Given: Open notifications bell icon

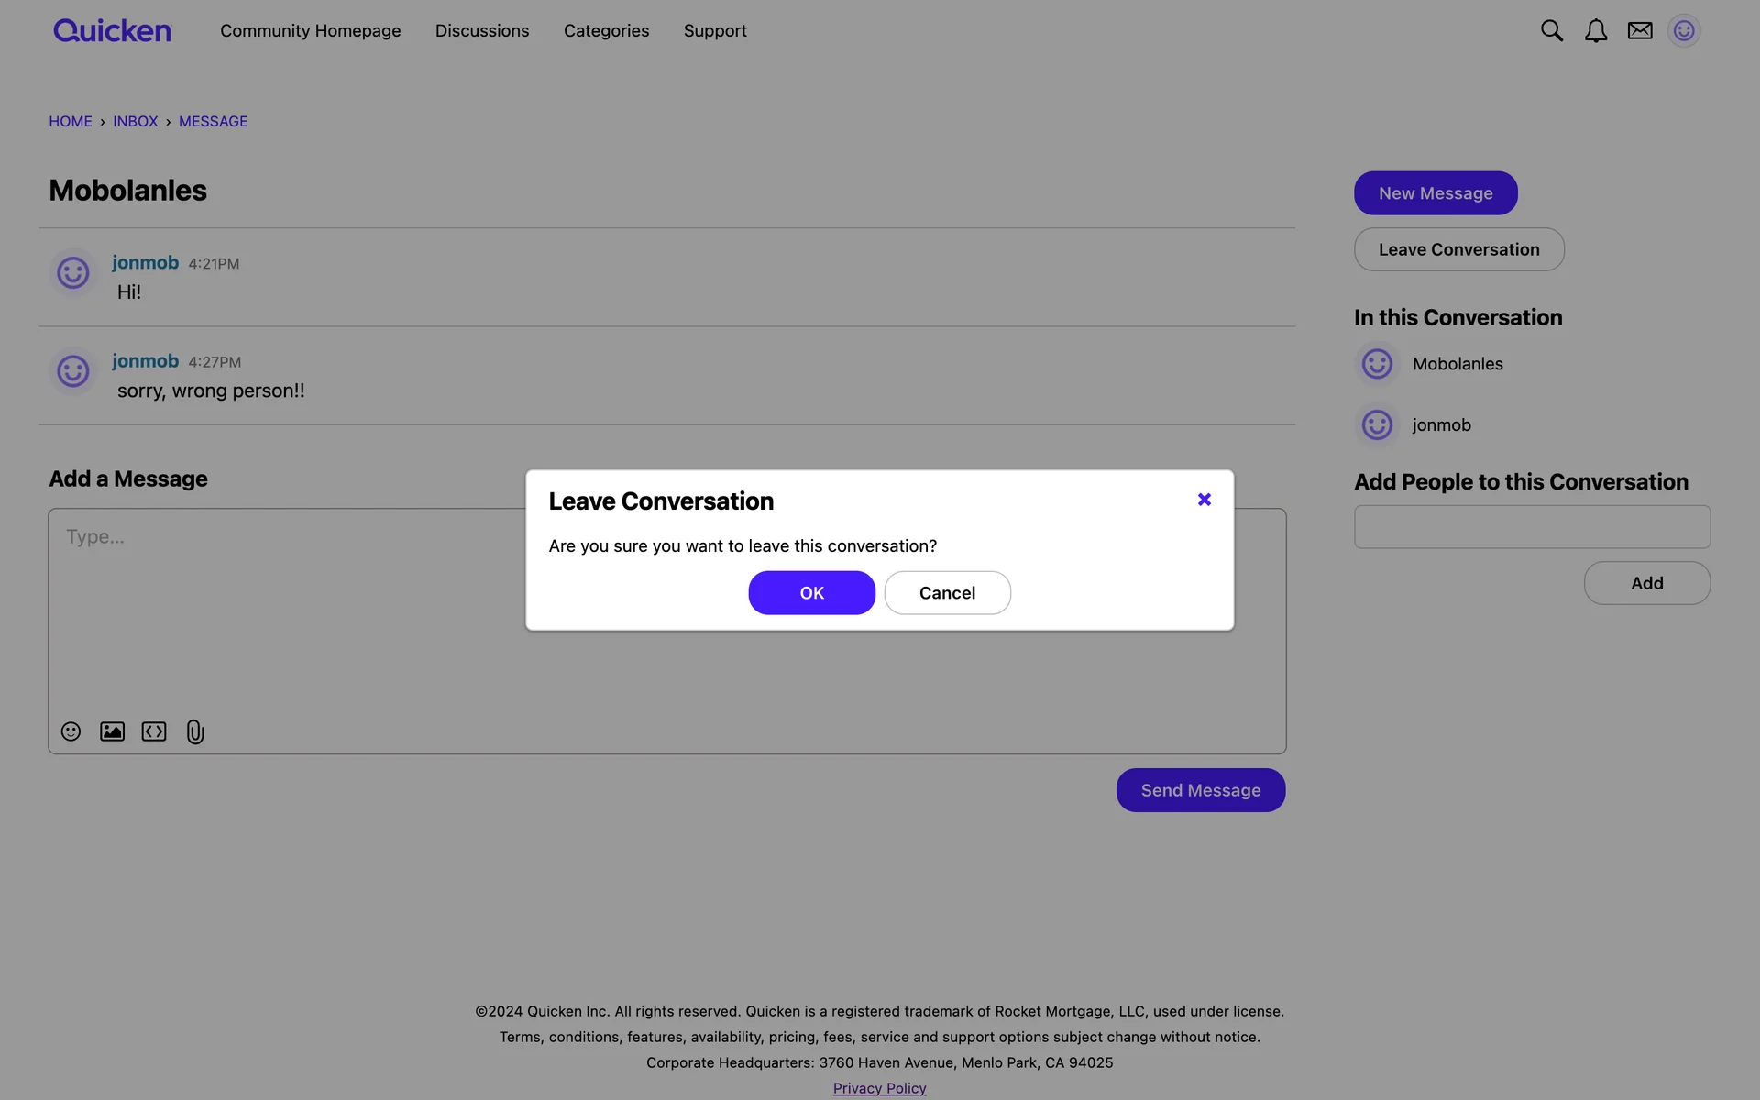Looking at the screenshot, I should (1596, 31).
